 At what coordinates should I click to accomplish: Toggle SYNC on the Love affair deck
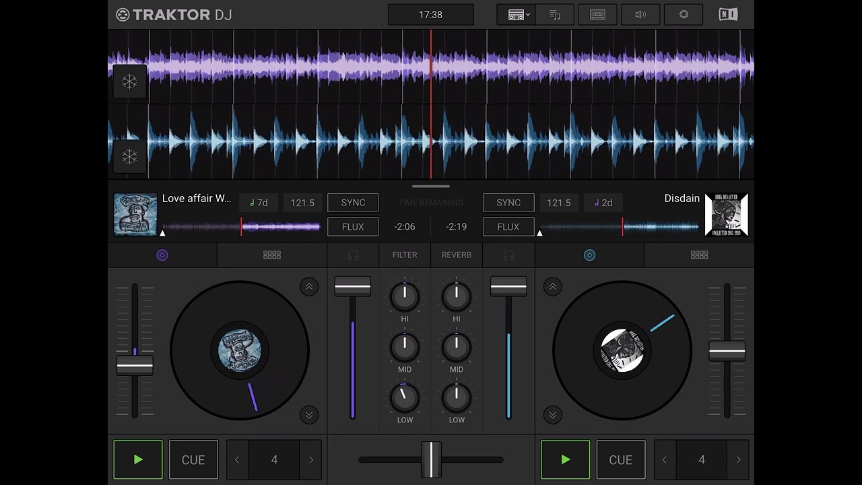pyautogui.click(x=353, y=203)
